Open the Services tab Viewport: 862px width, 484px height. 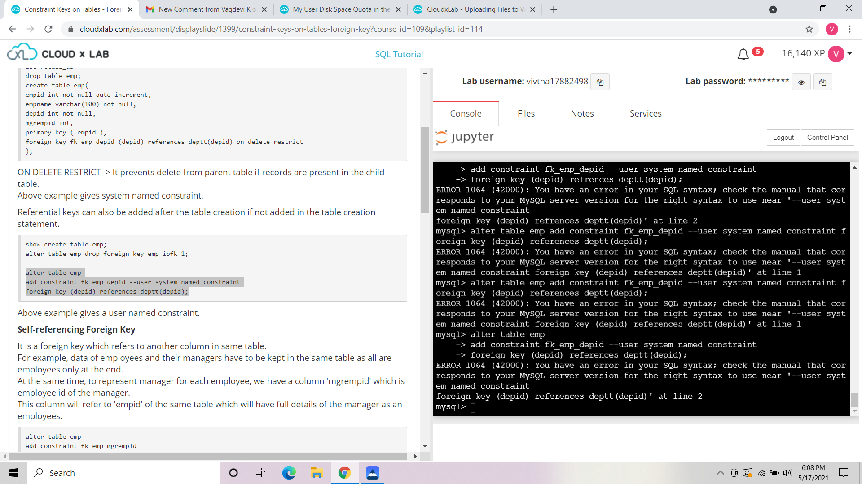click(646, 113)
